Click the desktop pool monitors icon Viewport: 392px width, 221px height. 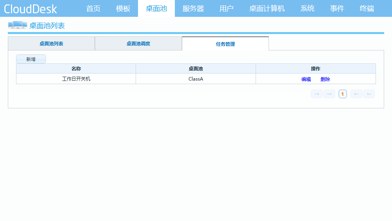pos(18,25)
